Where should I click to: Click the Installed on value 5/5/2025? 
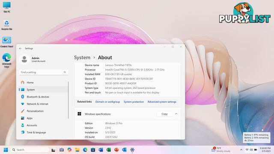coord(110,133)
